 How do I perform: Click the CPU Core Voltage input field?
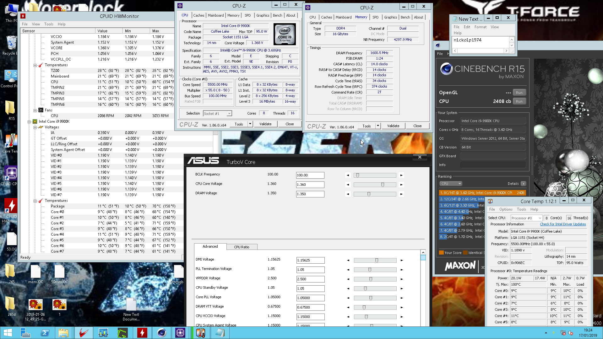point(310,185)
